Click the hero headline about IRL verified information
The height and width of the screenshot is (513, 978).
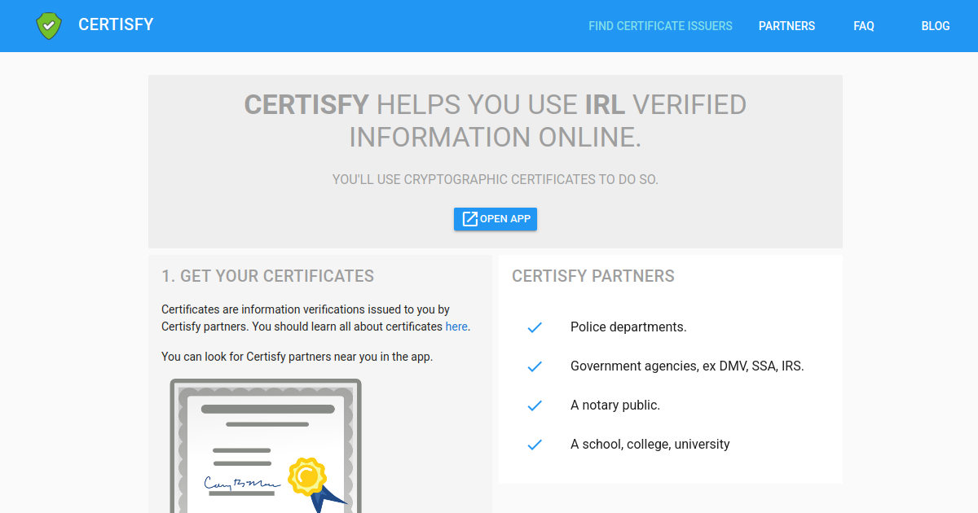(496, 121)
